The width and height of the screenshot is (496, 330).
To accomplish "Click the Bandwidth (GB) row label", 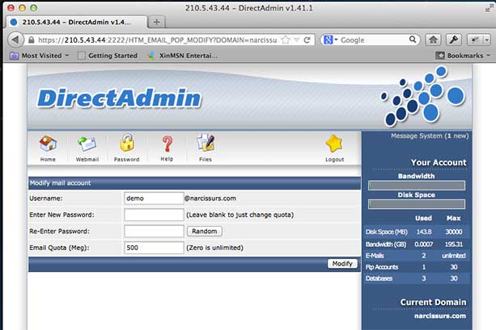I will [x=386, y=244].
